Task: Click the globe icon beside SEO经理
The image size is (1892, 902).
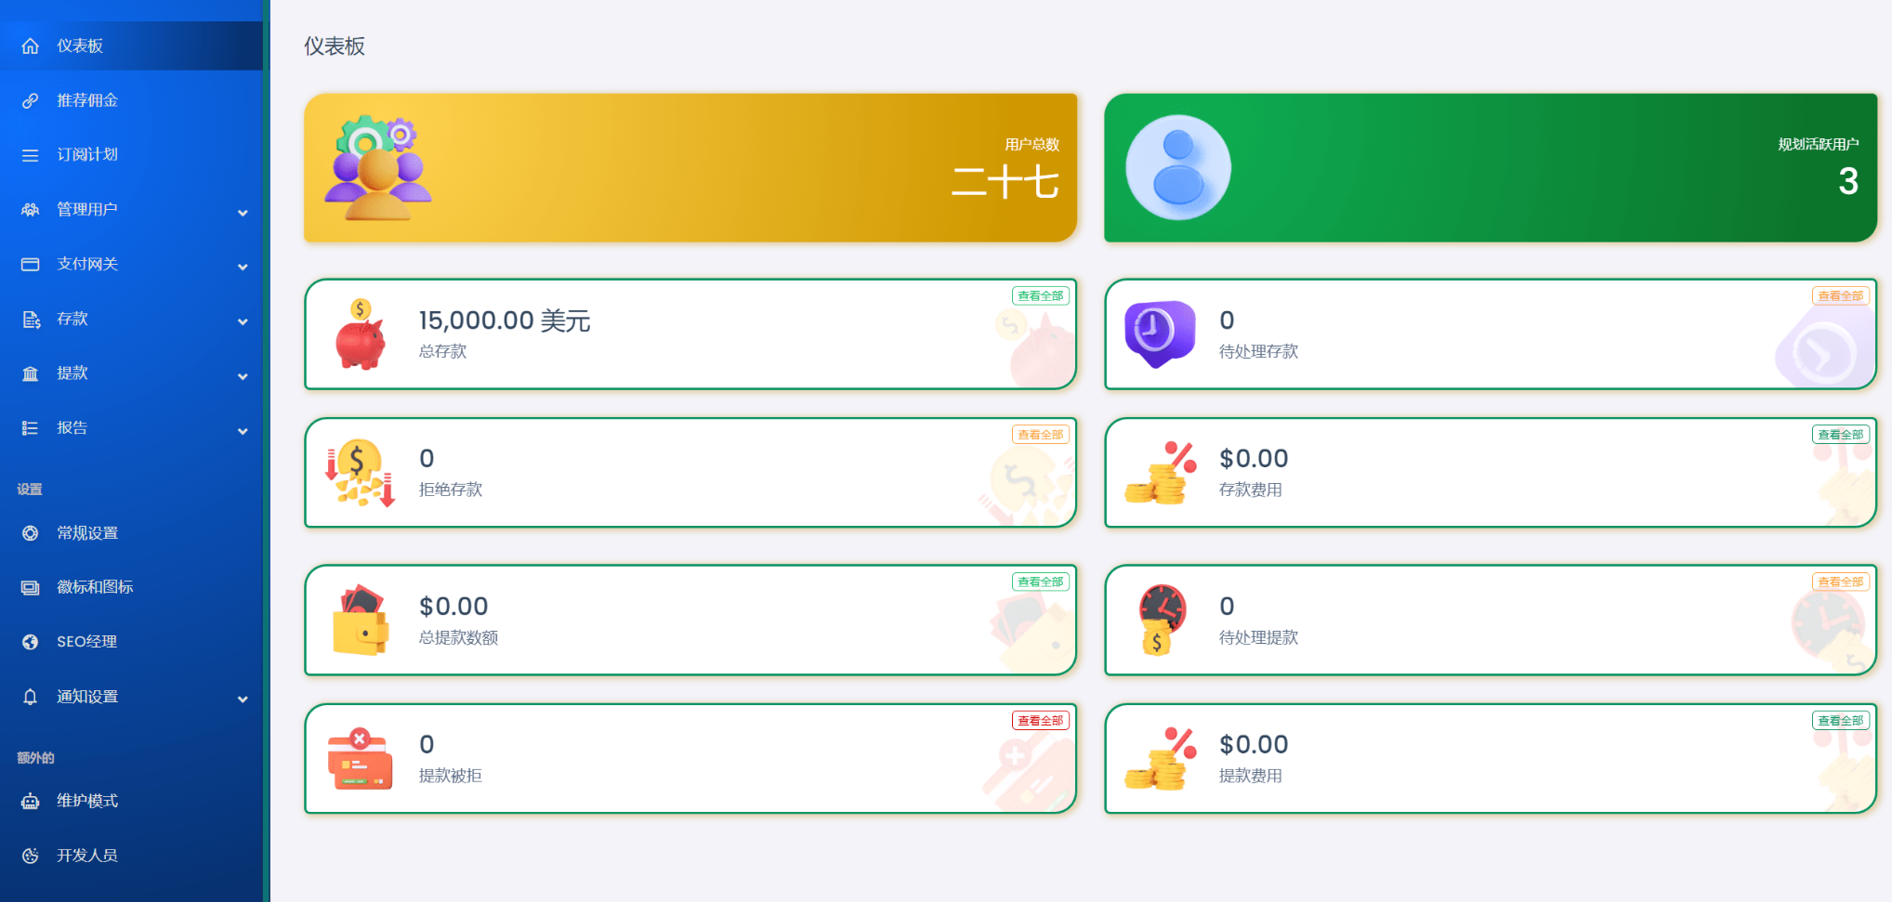Action: click(x=31, y=642)
